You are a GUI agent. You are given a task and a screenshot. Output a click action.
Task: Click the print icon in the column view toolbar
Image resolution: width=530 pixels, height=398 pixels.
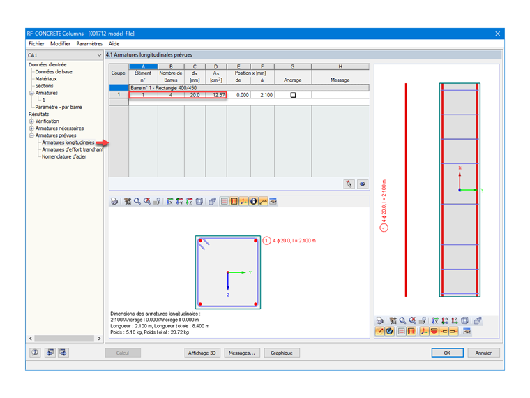coord(379,320)
